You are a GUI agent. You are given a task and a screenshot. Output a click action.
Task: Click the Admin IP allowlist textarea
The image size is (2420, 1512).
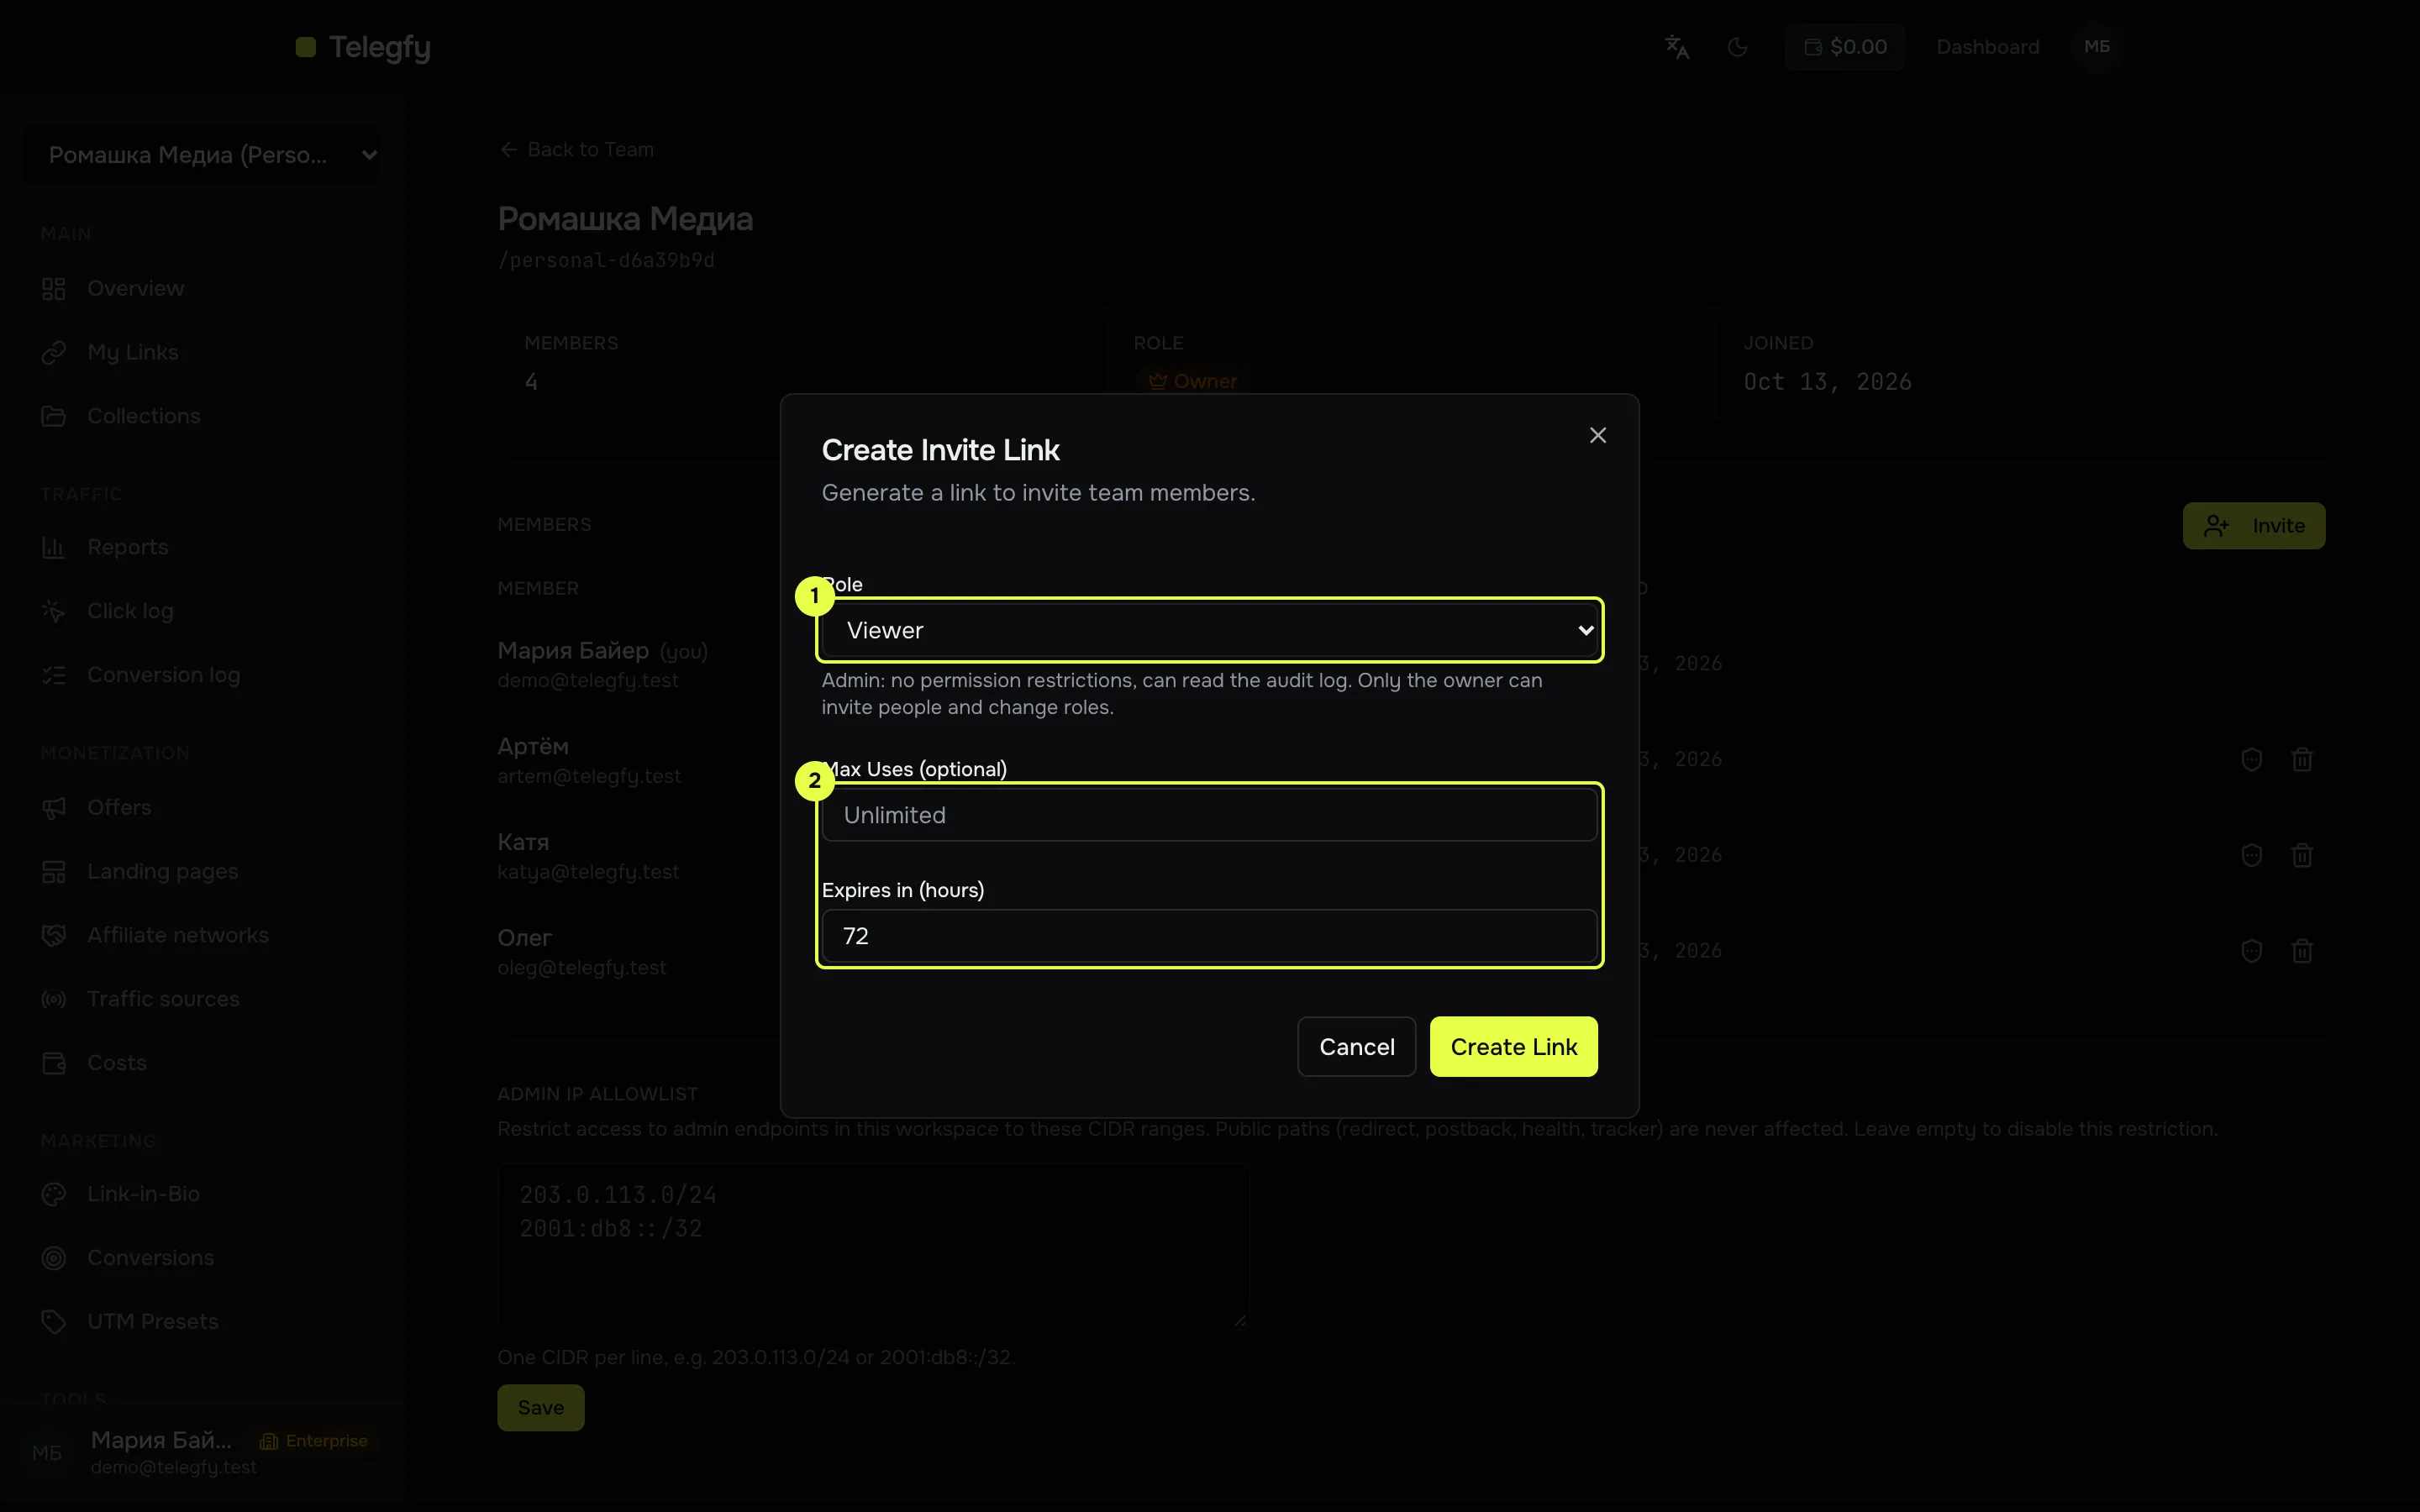click(873, 1246)
